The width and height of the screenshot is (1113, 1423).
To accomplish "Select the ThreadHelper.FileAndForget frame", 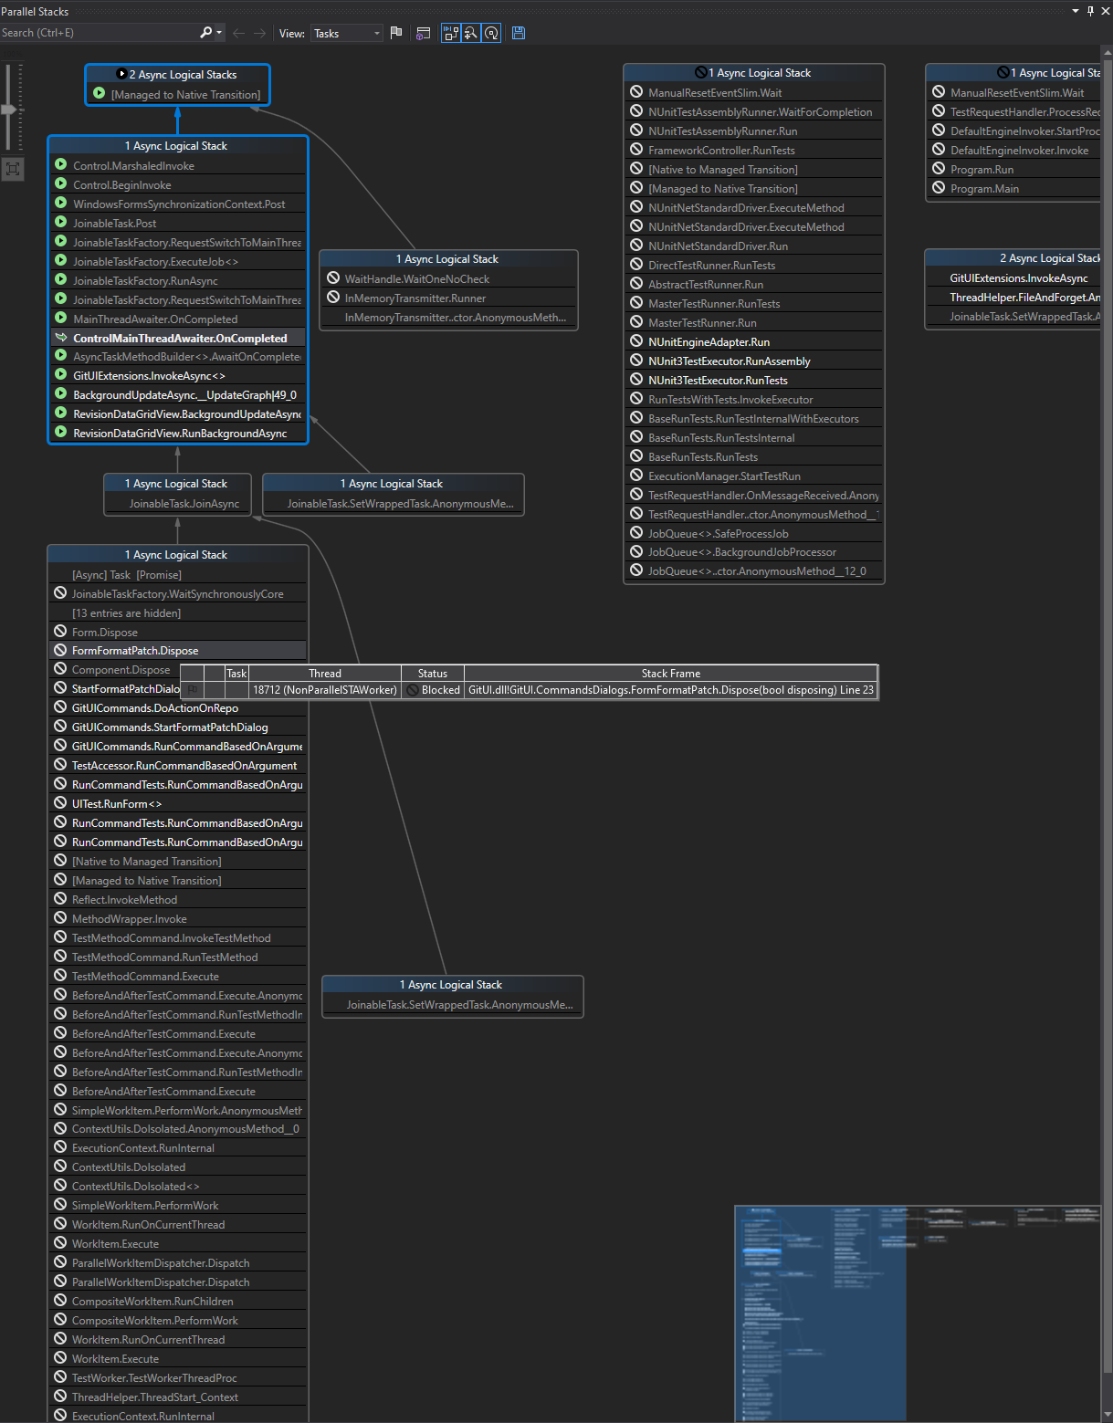I will pyautogui.click(x=1013, y=298).
